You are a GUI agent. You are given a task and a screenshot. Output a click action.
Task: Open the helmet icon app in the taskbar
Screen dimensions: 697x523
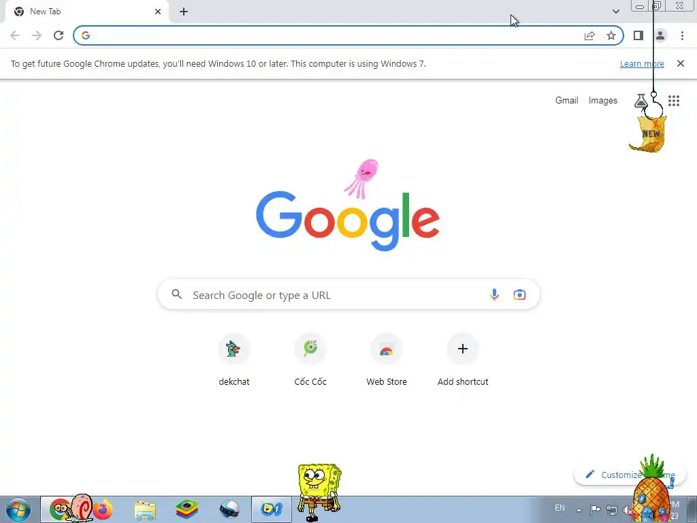click(229, 509)
